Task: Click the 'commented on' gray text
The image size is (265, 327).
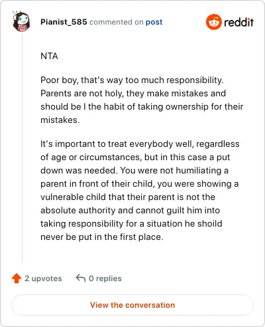Action: (x=117, y=22)
